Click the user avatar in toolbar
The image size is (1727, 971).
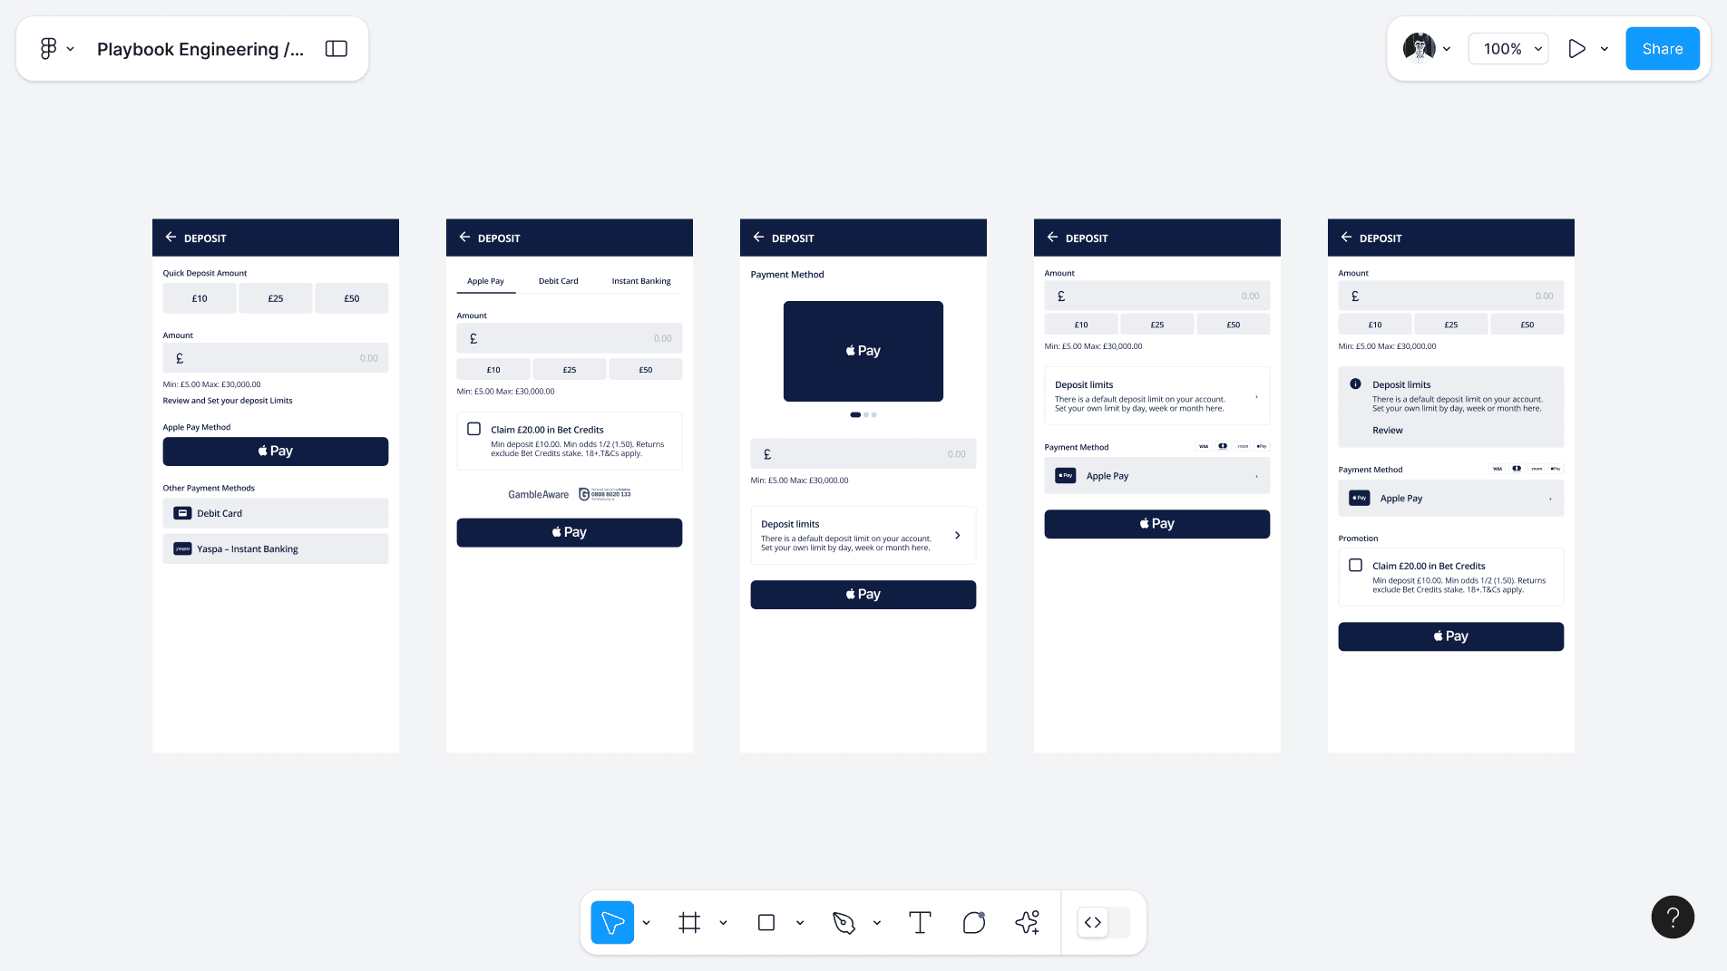pos(1419,49)
